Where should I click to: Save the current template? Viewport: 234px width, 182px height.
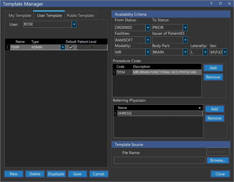[x=77, y=174]
